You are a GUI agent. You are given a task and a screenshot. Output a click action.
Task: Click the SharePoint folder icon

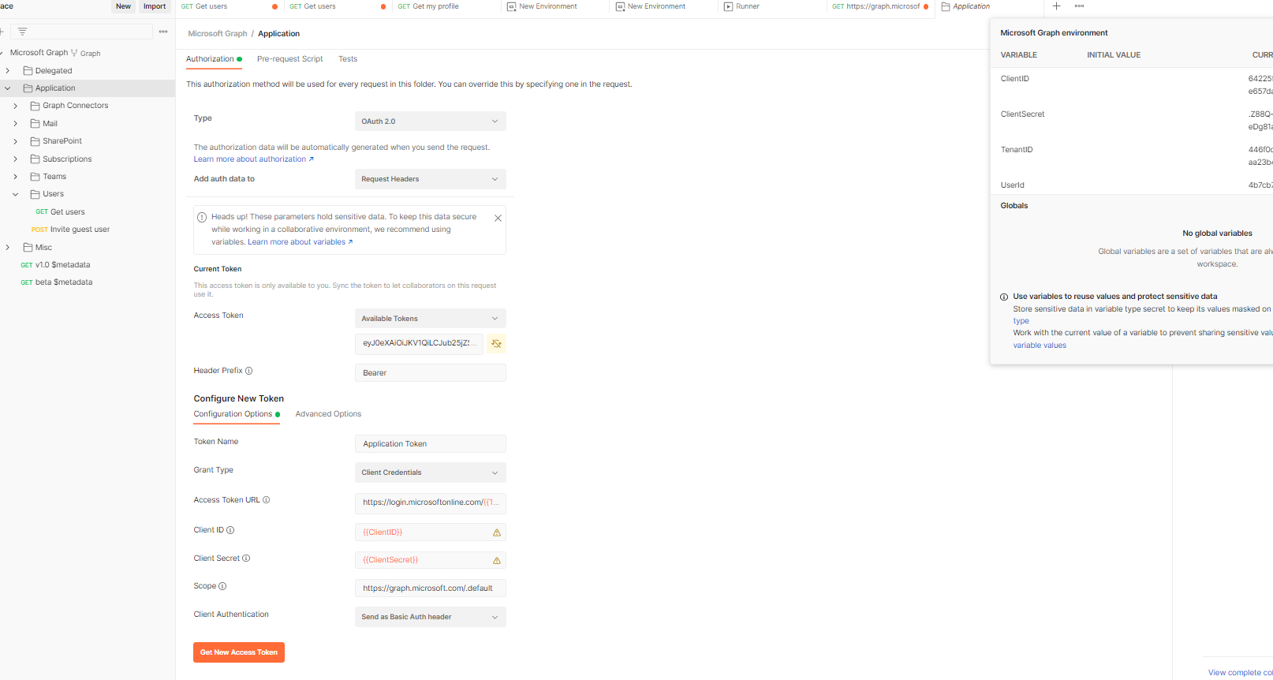[35, 141]
